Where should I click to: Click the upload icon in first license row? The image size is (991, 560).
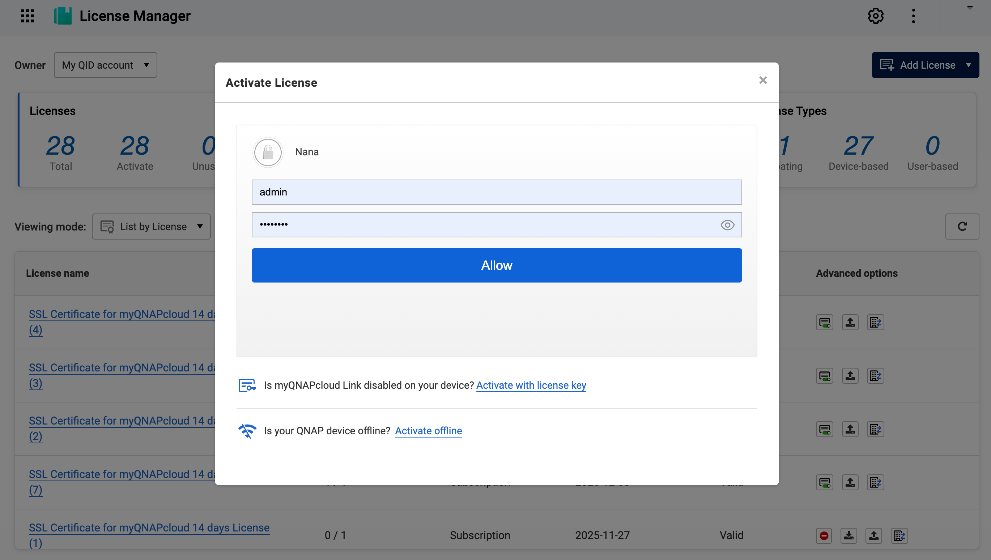[850, 322]
